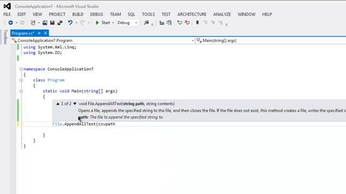This screenshot has width=346, height=194.
Task: Click 'ConsoleApplication7' in the namespace line
Action: [x=70, y=69]
